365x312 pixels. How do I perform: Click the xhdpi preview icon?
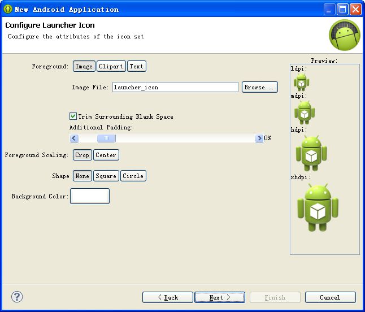click(318, 207)
